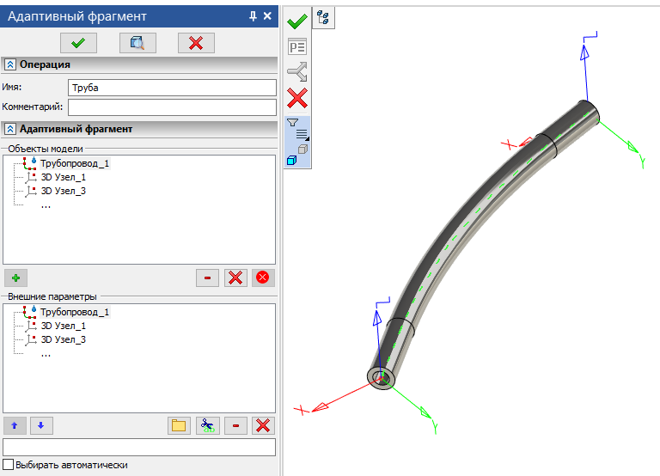Toggle the blue cube selection filter
The image size is (660, 476).
pos(291,160)
